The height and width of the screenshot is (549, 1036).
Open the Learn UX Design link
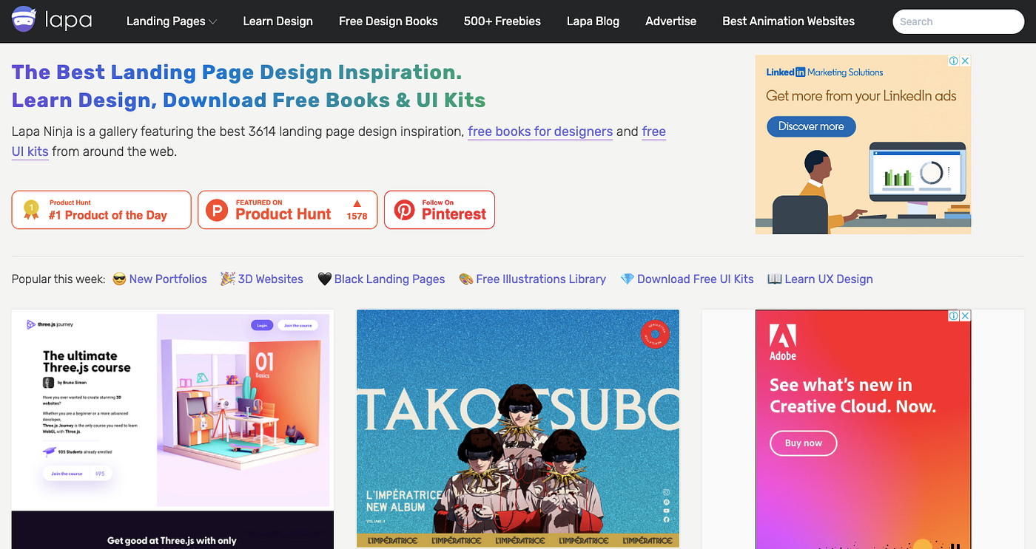828,279
